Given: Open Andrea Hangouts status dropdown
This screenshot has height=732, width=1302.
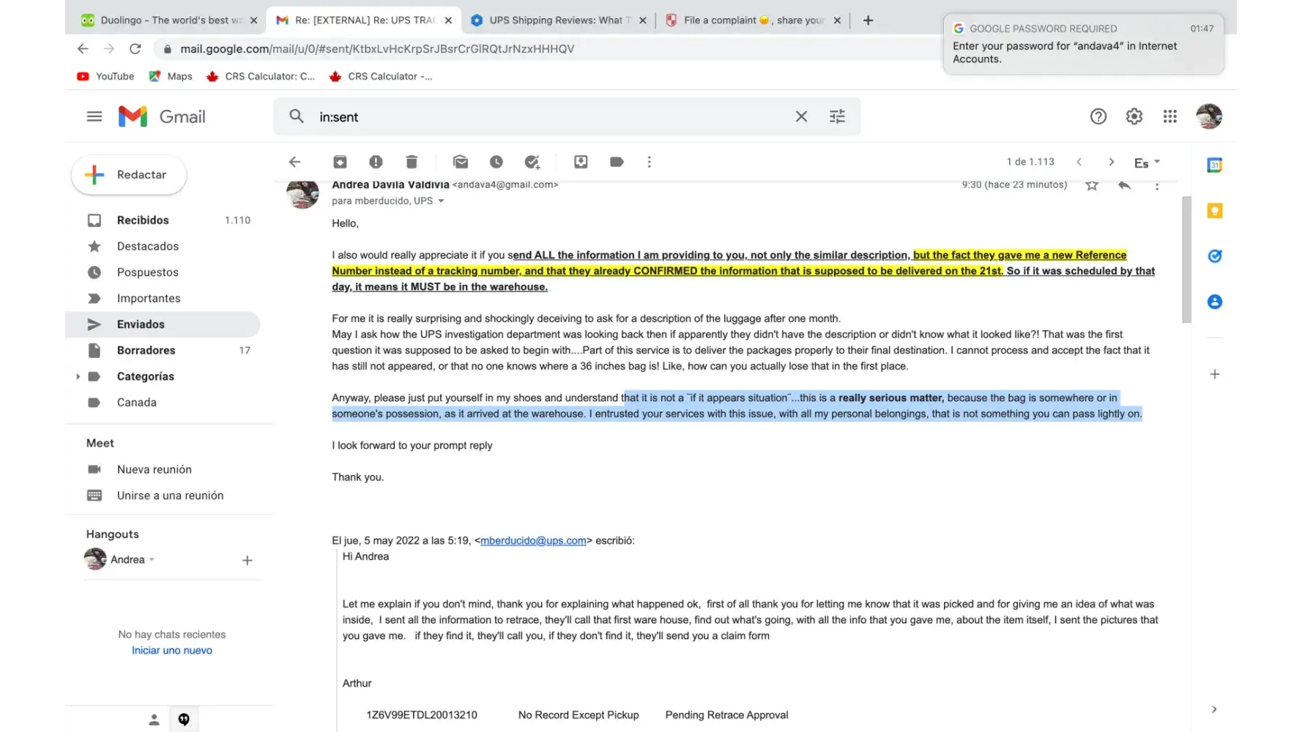Looking at the screenshot, I should click(x=152, y=560).
